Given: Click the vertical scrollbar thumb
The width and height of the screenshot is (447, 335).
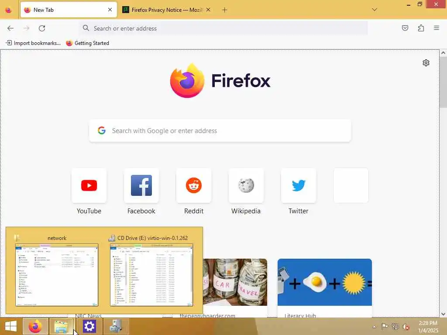Looking at the screenshot, I should coord(443,82).
